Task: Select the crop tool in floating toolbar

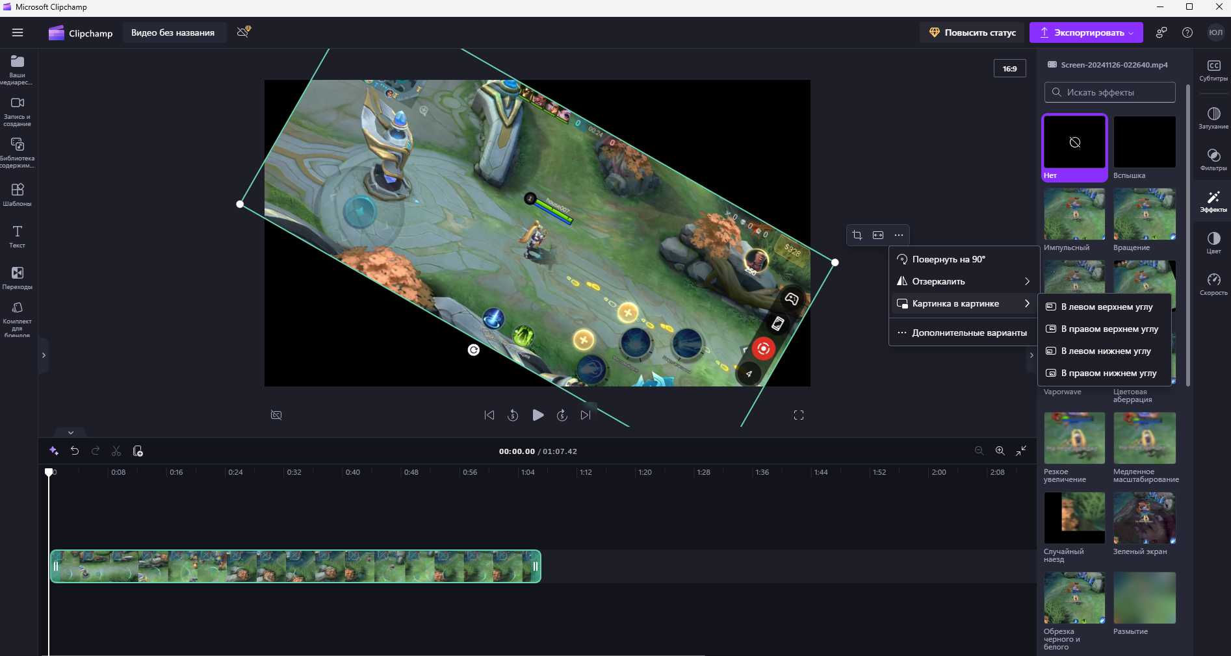Action: (857, 235)
